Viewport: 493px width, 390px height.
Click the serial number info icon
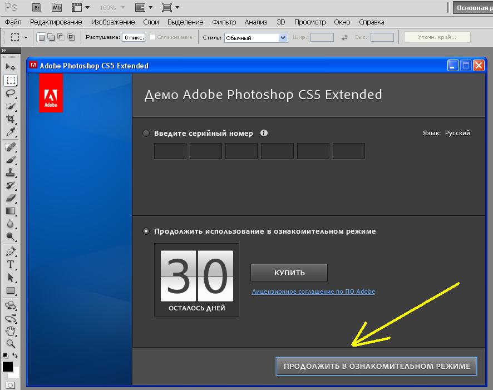264,133
